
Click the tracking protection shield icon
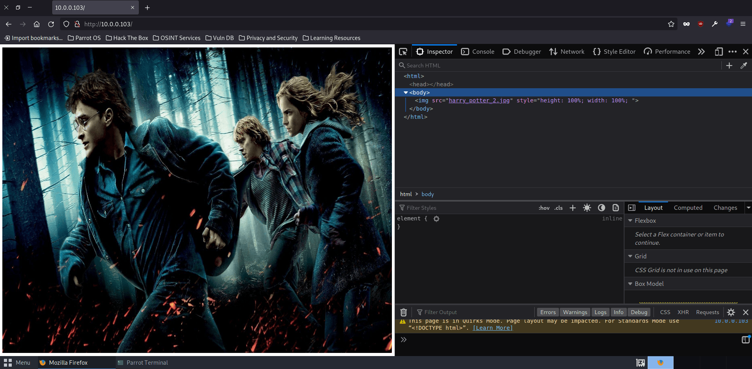tap(66, 24)
